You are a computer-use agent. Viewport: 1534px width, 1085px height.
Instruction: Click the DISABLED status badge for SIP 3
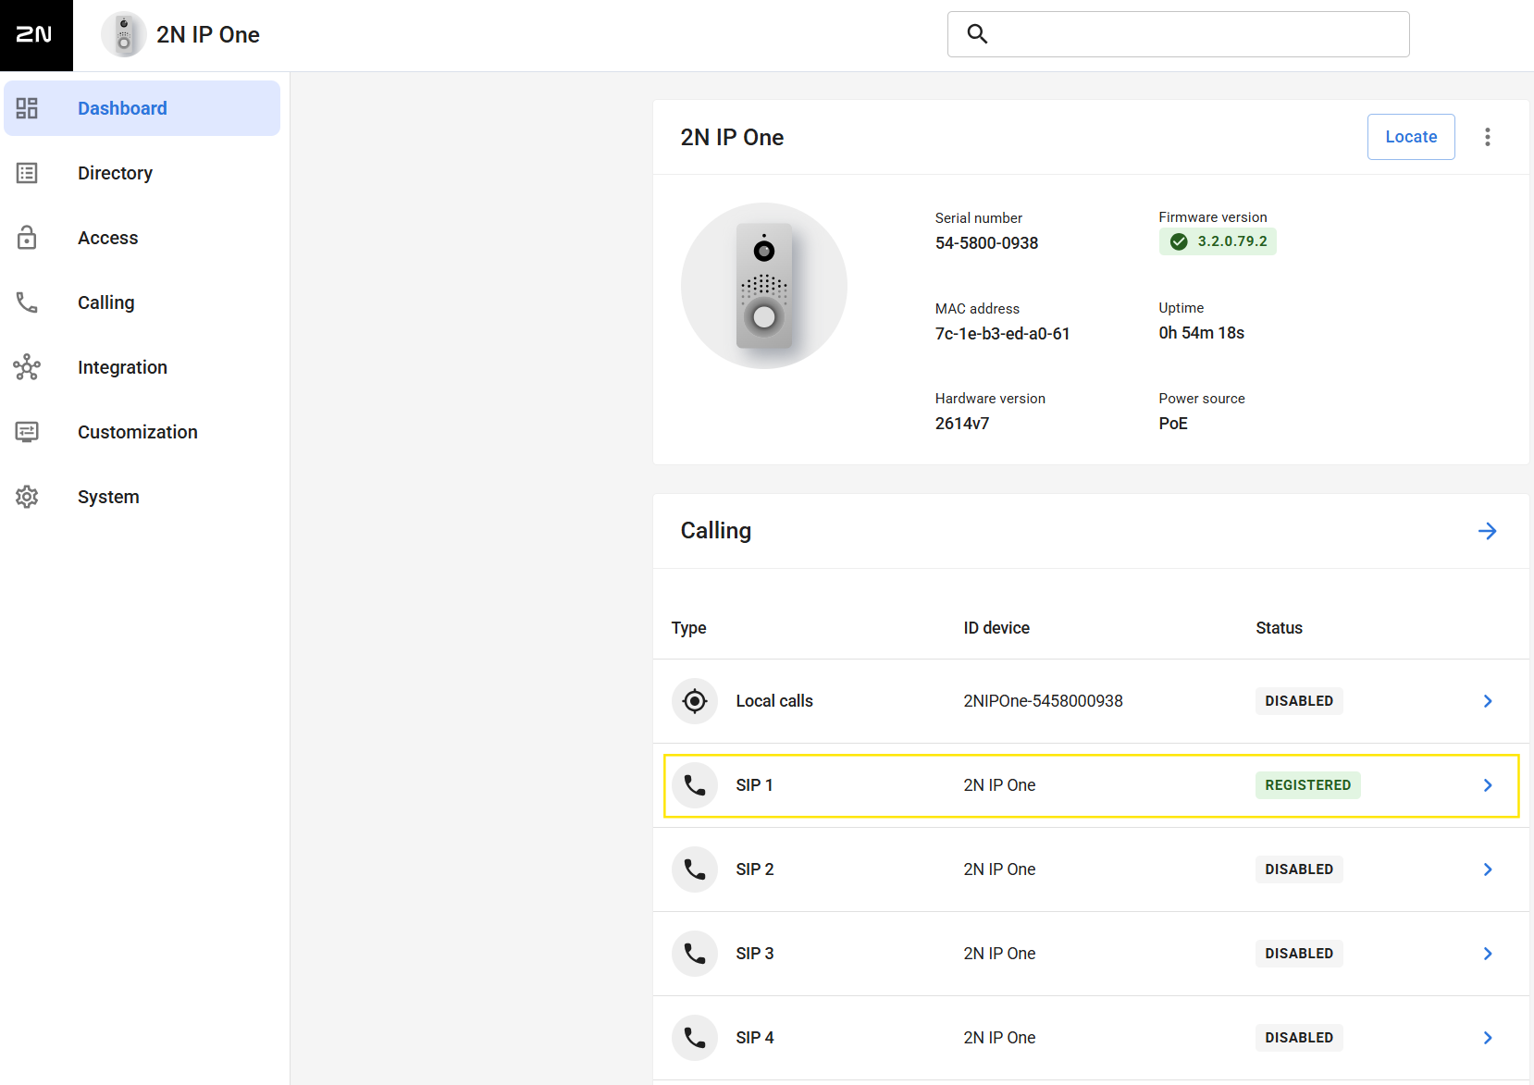(x=1299, y=954)
